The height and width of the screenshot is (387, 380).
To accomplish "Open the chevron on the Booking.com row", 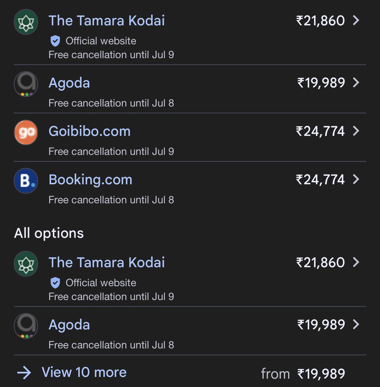I will pyautogui.click(x=356, y=179).
